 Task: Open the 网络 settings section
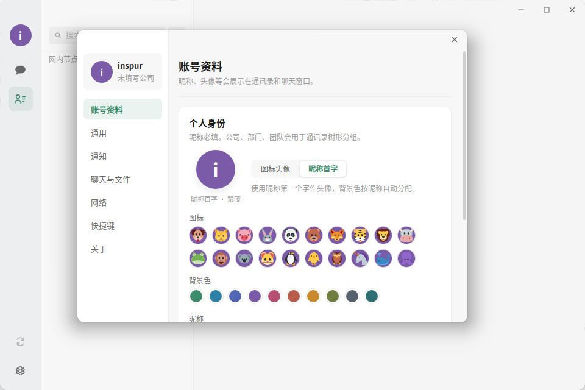(x=122, y=203)
